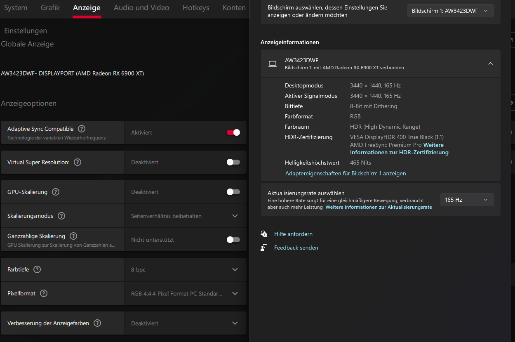Click the Anzeigeoptionen heading

point(28,103)
